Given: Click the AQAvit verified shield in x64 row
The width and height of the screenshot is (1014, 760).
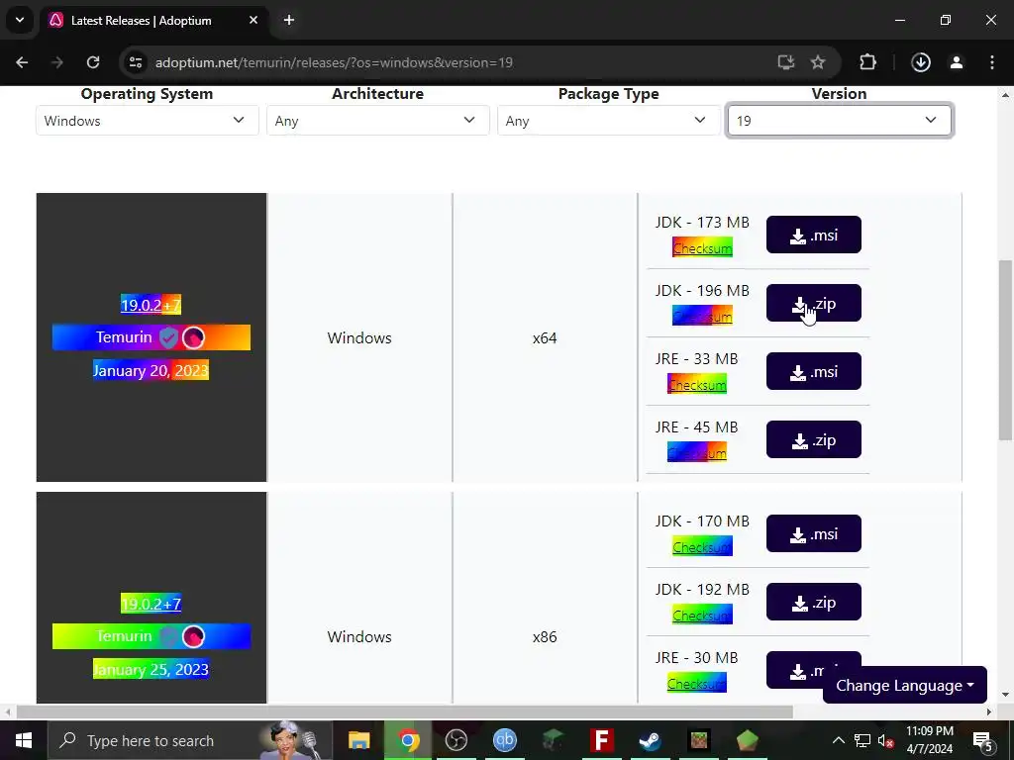Looking at the screenshot, I should [x=168, y=337].
